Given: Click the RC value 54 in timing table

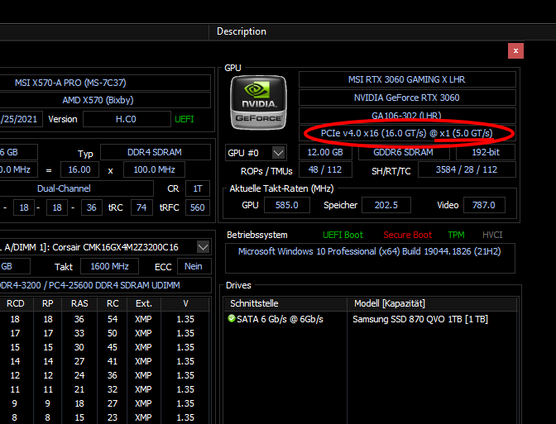Looking at the screenshot, I should click(113, 319).
